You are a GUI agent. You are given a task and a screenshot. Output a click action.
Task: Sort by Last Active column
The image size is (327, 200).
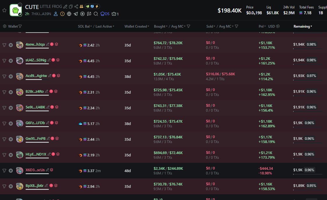pyautogui.click(x=105, y=26)
